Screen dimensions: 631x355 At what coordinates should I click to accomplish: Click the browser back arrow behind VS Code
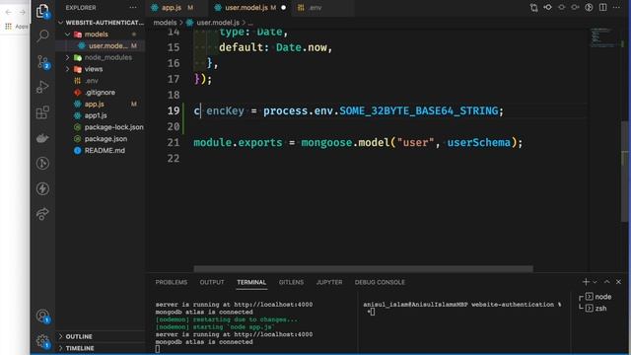tap(8, 12)
